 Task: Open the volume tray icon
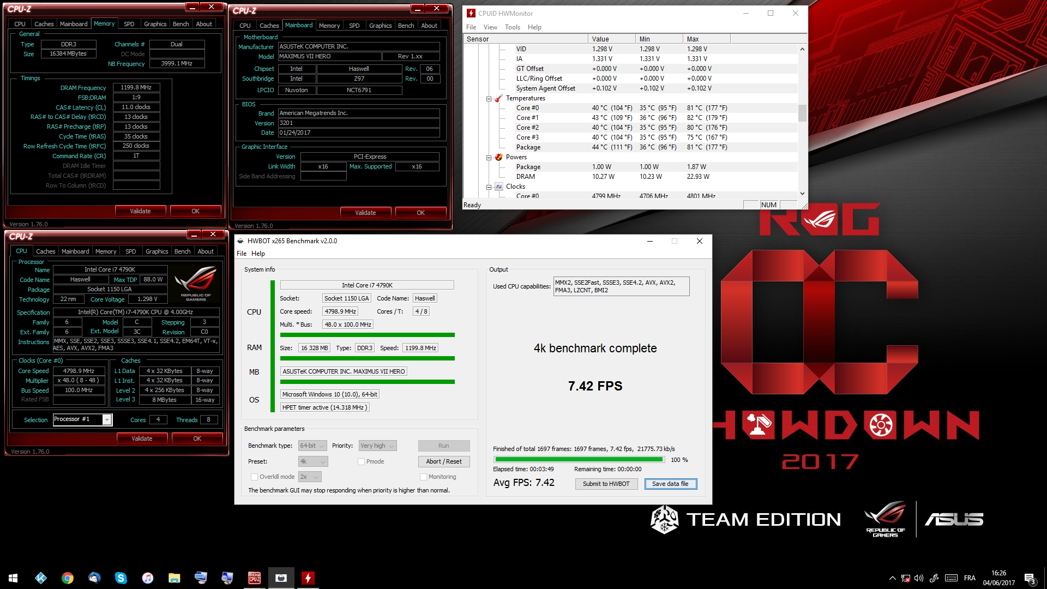tap(919, 578)
